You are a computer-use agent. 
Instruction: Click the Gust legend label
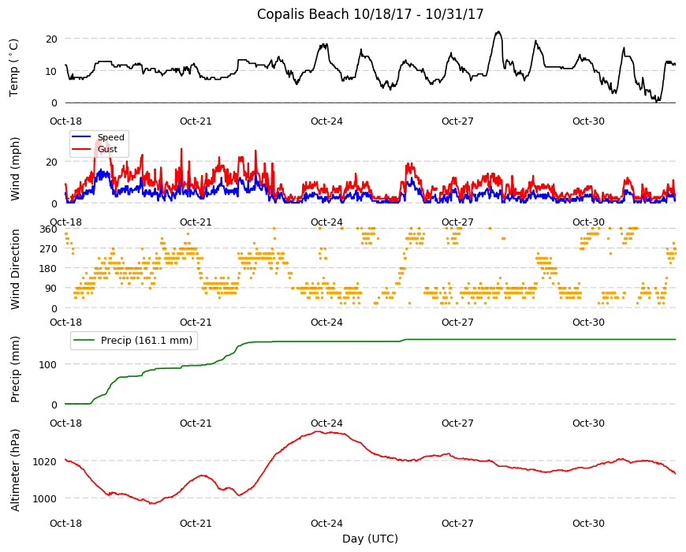[107, 149]
